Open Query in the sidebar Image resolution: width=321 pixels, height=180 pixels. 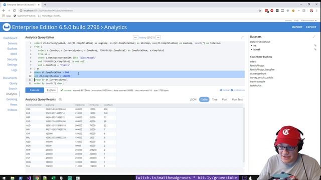pos(14,83)
